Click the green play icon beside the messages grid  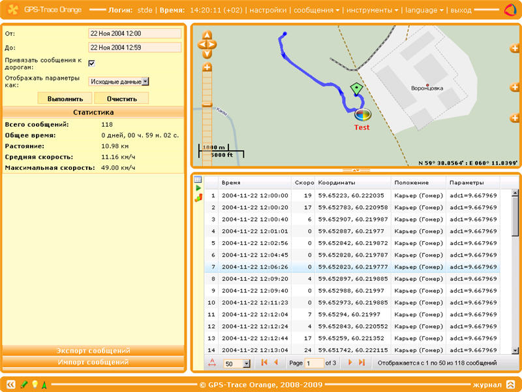pos(198,188)
